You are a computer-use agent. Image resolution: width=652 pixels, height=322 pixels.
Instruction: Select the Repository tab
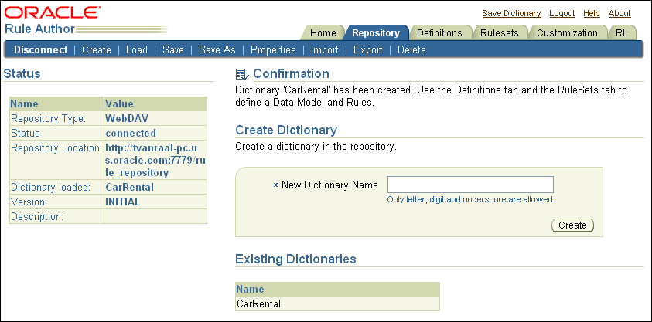click(x=375, y=32)
